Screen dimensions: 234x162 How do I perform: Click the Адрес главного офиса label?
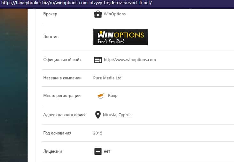click(65, 115)
